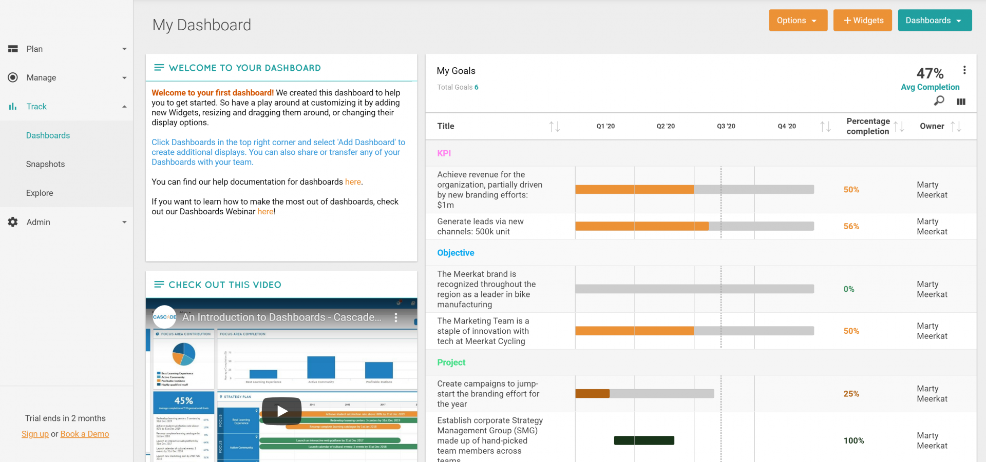Click the Project group heading
Screen dimensions: 986x462
click(451, 363)
